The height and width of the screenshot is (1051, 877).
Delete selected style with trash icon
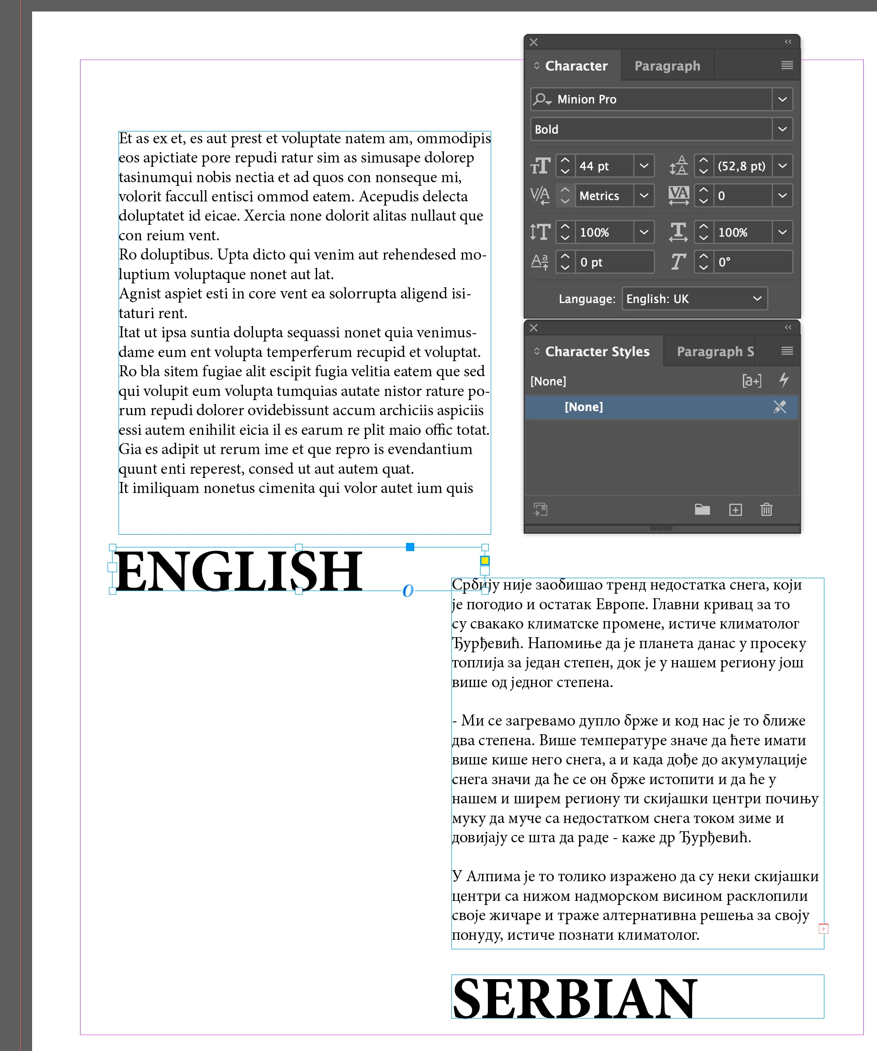766,509
